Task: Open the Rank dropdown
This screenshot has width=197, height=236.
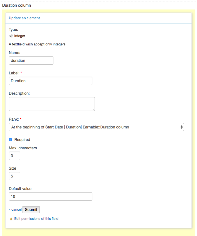Action: click(96, 127)
